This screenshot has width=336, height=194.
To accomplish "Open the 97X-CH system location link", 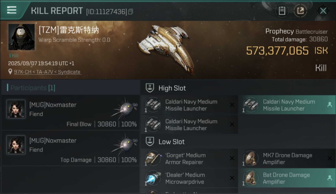I will (x=47, y=72).
